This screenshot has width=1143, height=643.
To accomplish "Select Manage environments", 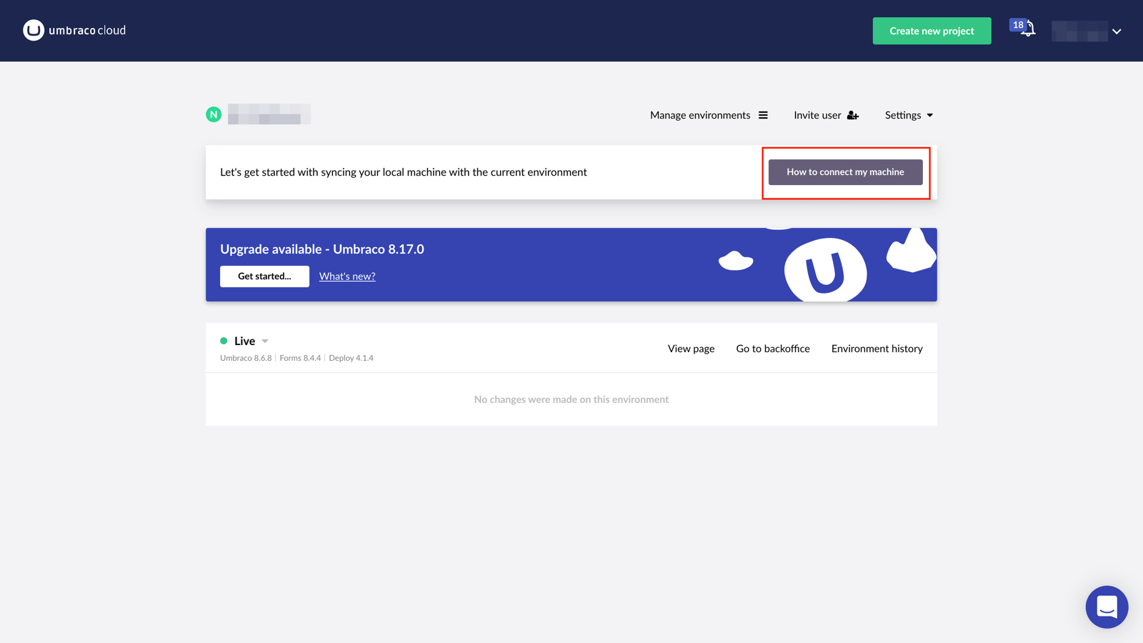I will [x=699, y=114].
